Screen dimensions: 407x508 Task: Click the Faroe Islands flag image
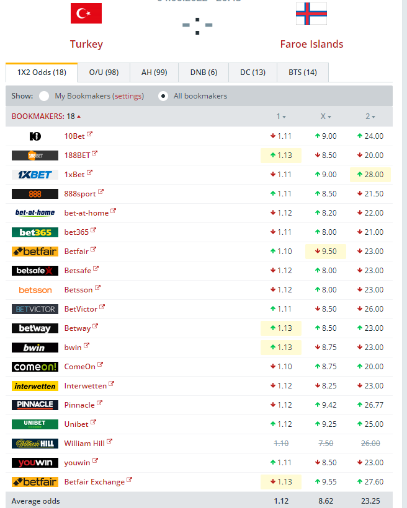(311, 13)
